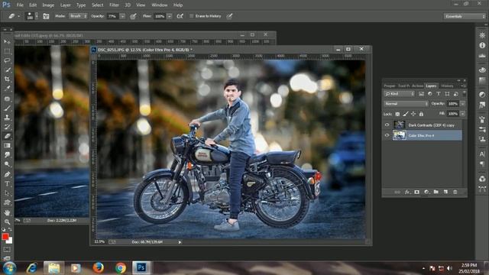Click the add layer style fx icon
The image size is (489, 275).
(407, 192)
